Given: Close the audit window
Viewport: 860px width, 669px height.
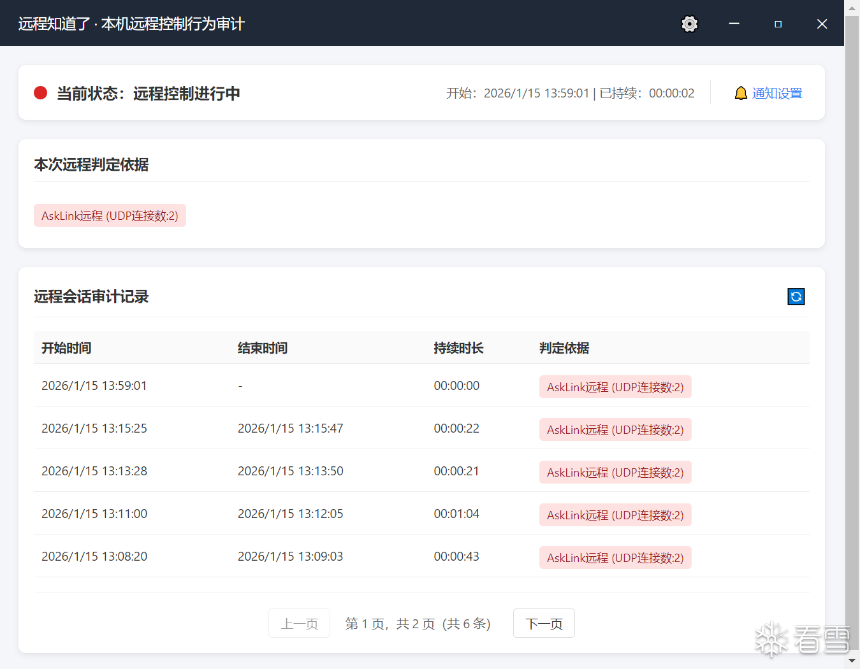Looking at the screenshot, I should (x=822, y=24).
